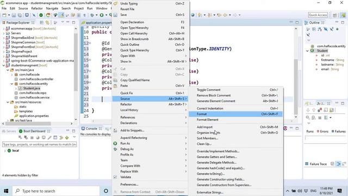Screen dimensions: 348x196
Task: Expand the ShopmeBackEnd project
Action: [4, 38]
